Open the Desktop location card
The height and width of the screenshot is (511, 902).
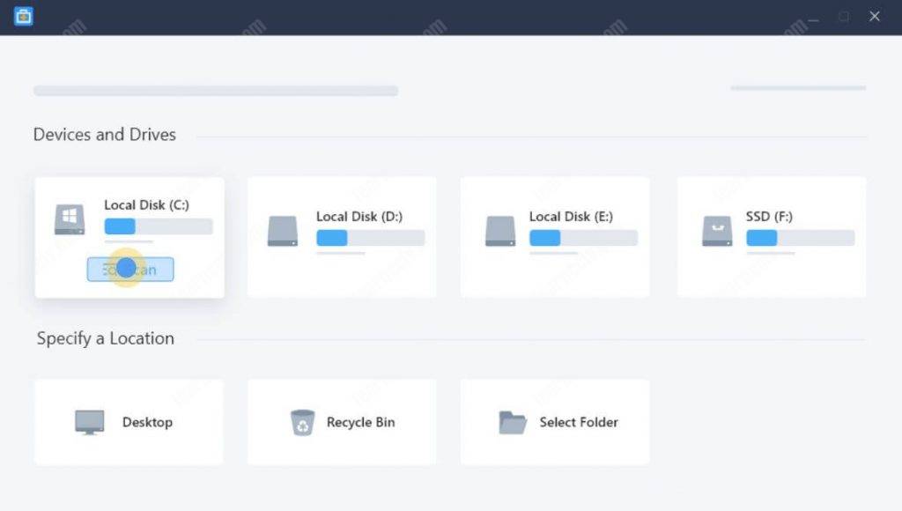129,421
